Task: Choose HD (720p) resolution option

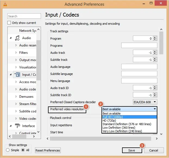Action: [x=129, y=121]
